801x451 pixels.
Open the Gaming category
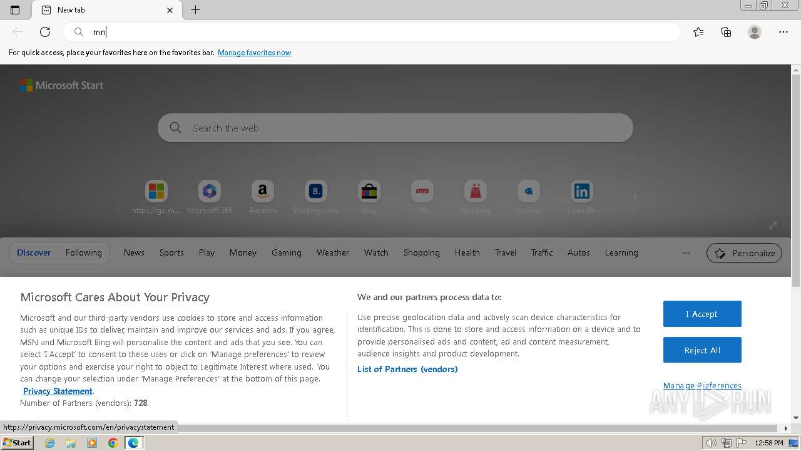[287, 252]
